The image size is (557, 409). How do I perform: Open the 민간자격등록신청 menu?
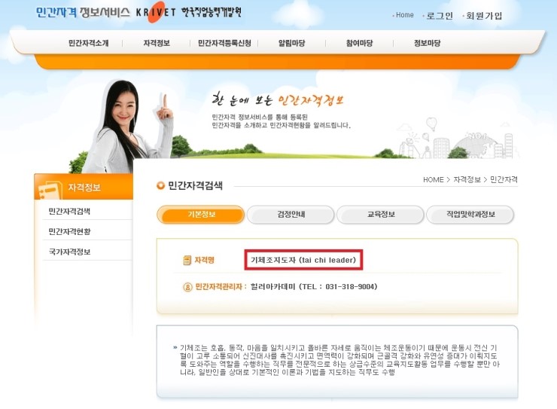(224, 44)
